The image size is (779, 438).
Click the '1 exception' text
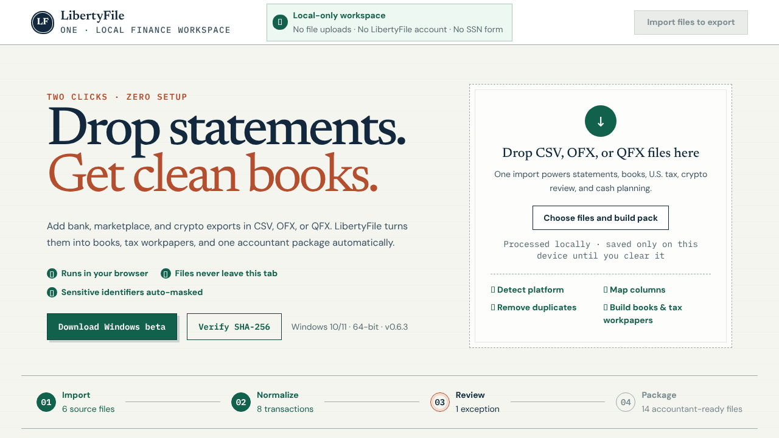478,409
